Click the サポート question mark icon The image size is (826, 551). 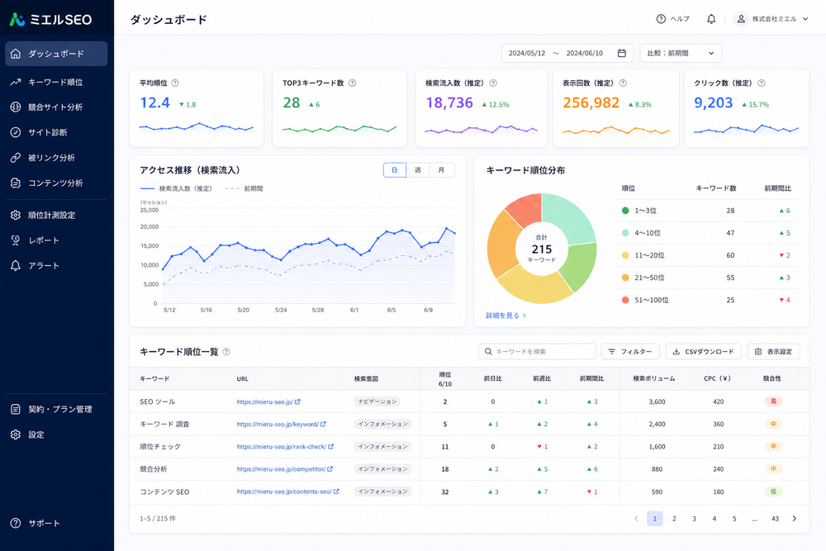click(16, 523)
